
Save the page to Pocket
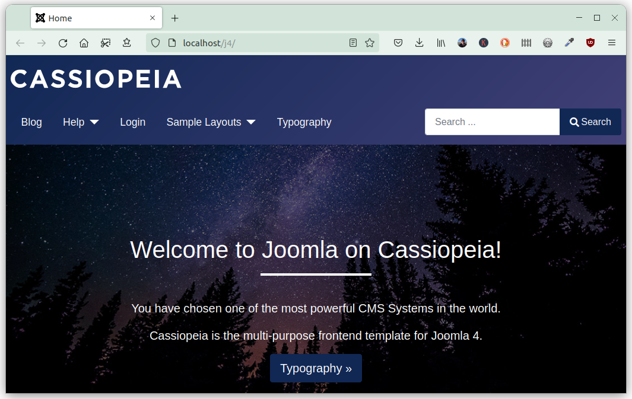[398, 42]
